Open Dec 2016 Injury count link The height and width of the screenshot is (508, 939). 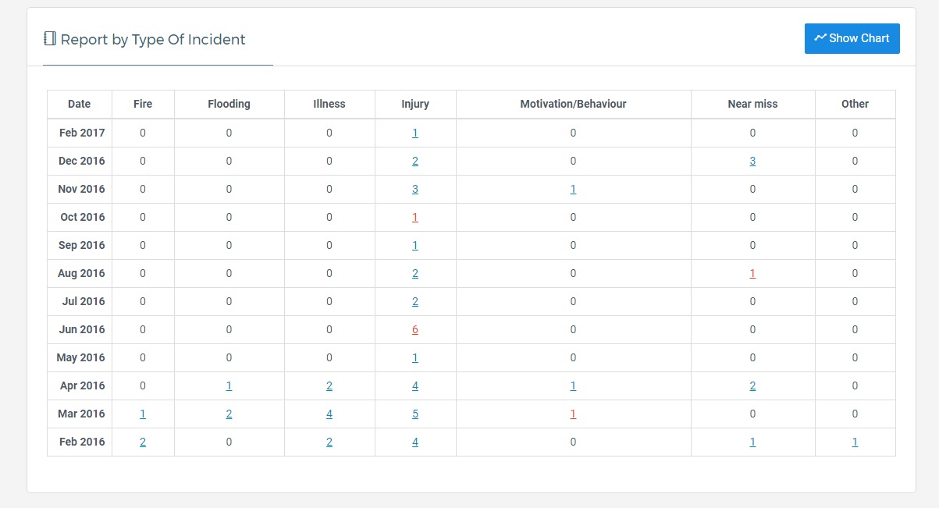pos(415,161)
